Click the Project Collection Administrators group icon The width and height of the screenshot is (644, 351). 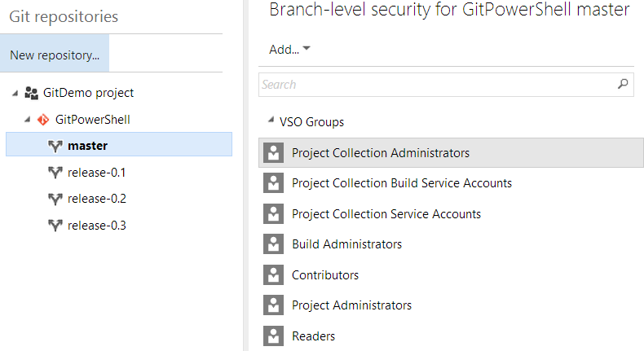coord(274,153)
